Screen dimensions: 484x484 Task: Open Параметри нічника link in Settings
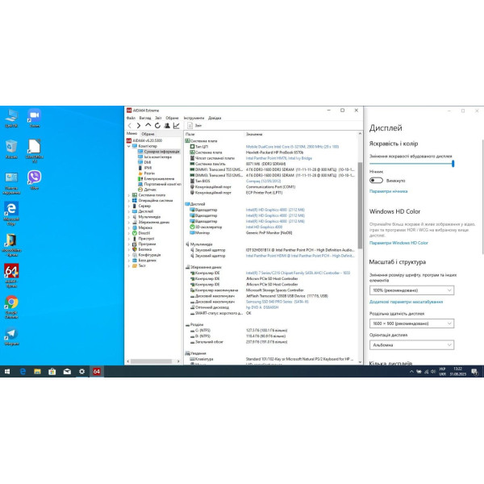(388, 191)
